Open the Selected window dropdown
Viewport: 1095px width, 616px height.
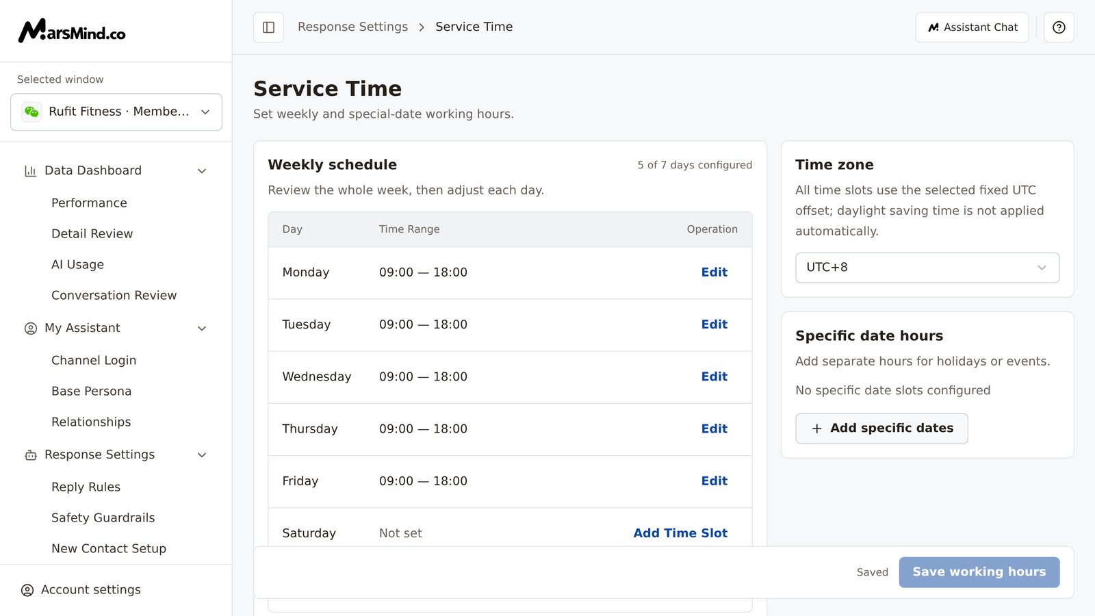(116, 112)
